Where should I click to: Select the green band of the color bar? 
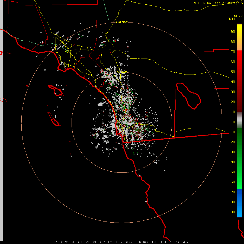(x=239, y=158)
